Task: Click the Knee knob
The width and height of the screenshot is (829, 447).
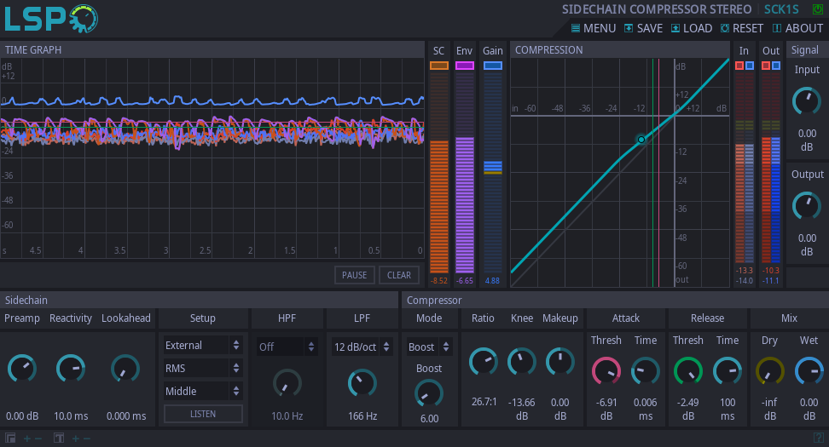Action: click(522, 362)
